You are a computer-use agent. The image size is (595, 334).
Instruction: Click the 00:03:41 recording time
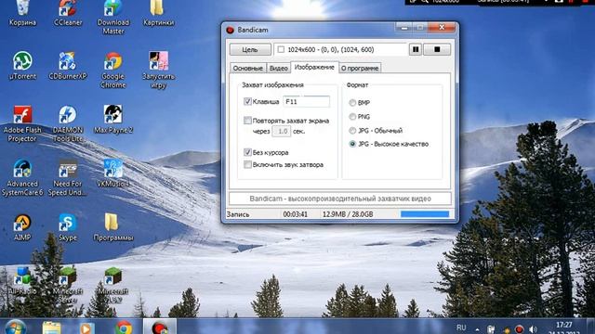(x=296, y=214)
